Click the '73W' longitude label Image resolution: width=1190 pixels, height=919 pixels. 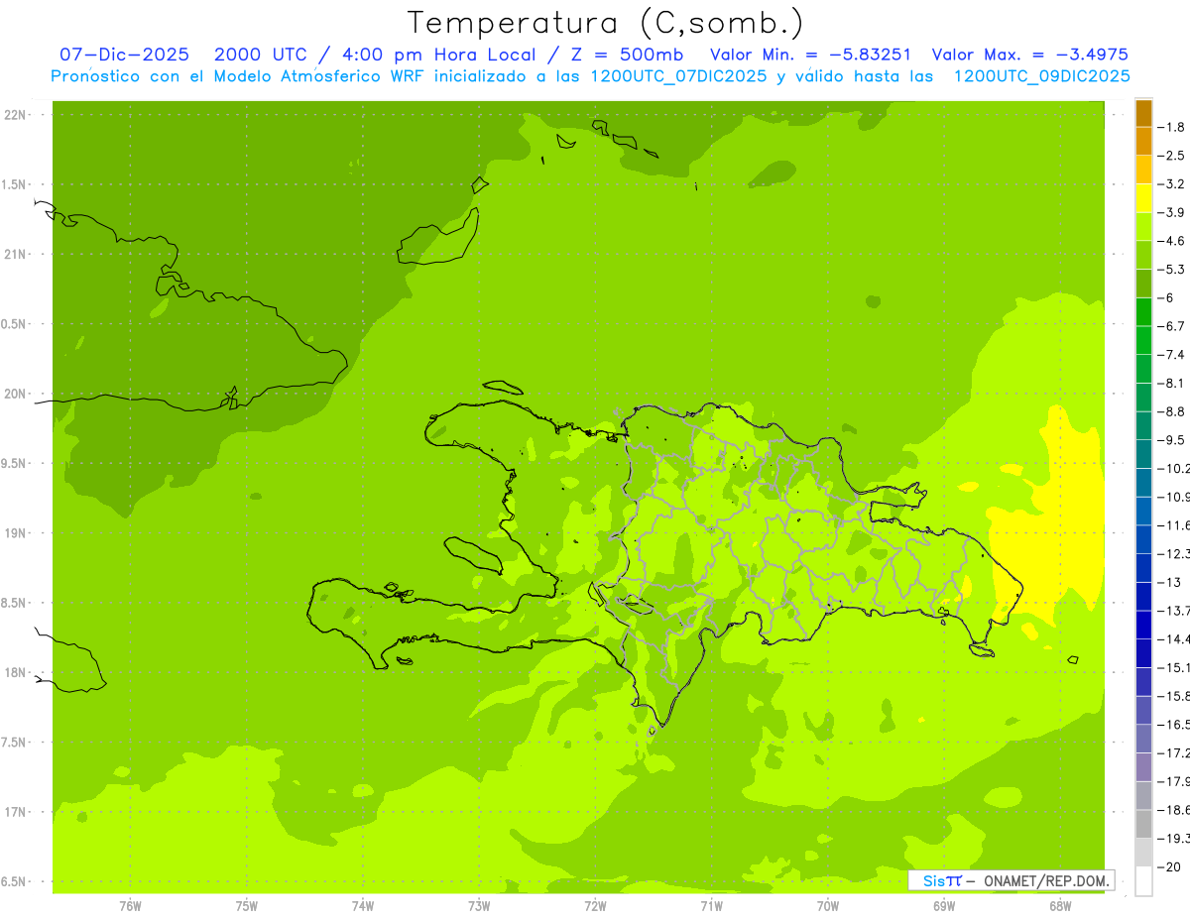coord(479,905)
